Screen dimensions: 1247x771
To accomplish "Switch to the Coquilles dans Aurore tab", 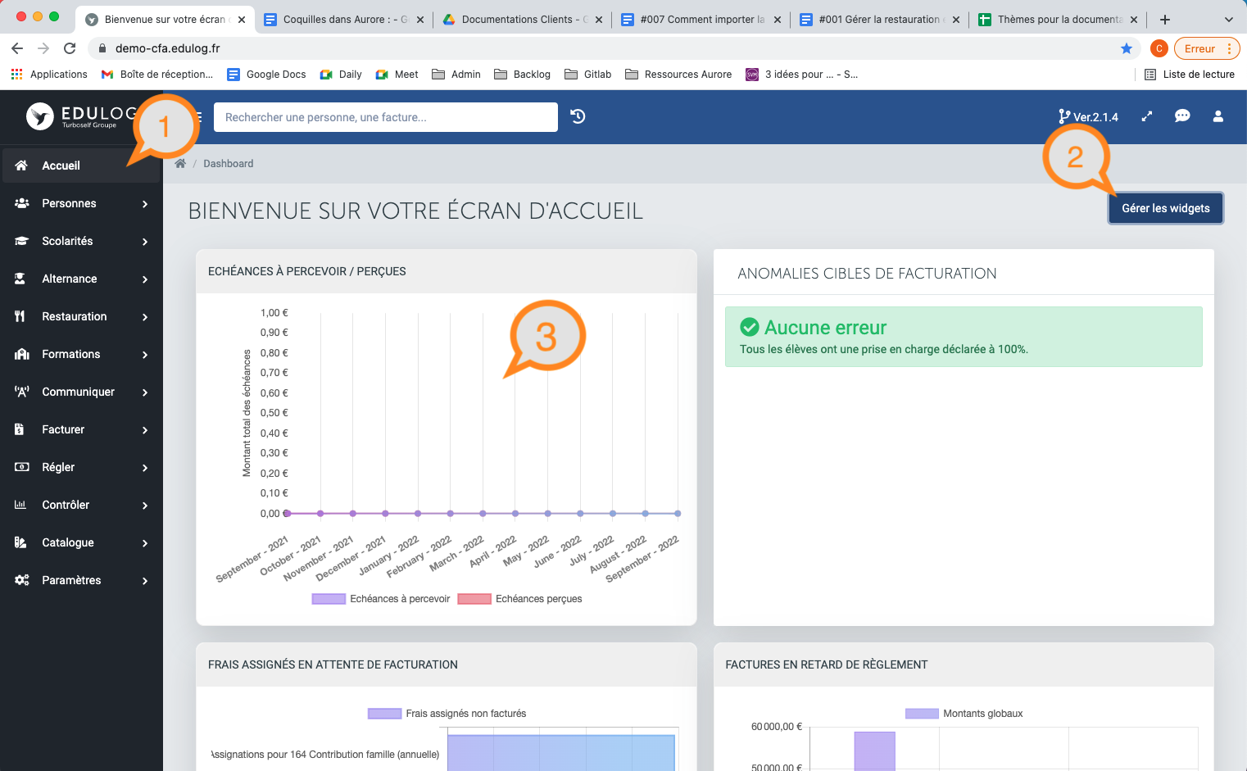I will click(x=344, y=20).
